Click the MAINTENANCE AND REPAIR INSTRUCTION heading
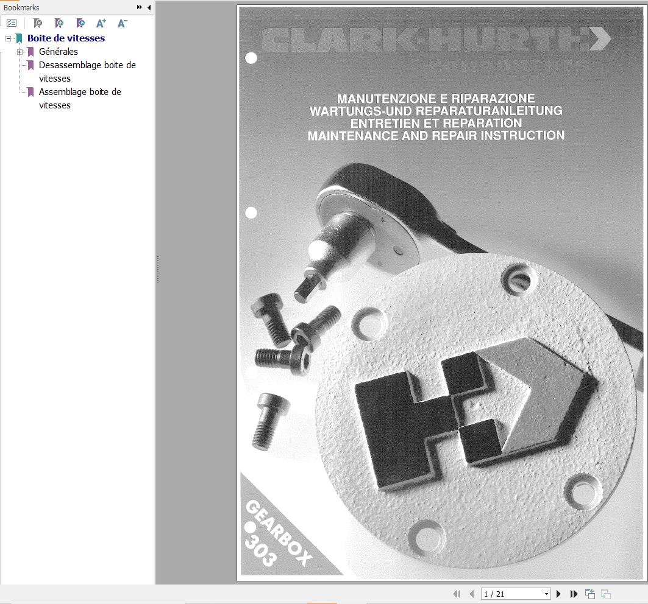This screenshot has width=648, height=604. [x=436, y=135]
